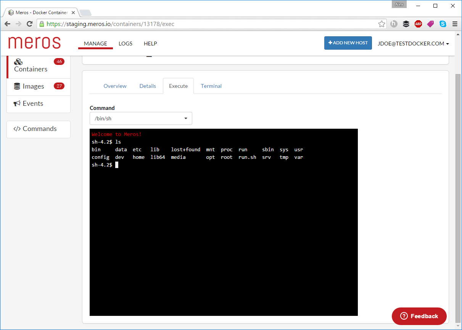Click 'config' in terminal output

100,157
